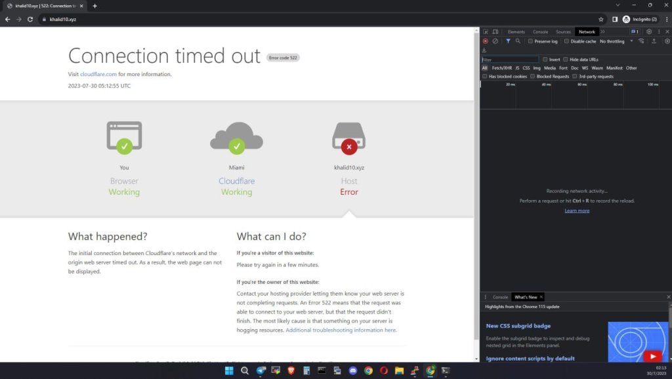Open the drawer three-dot menu beside Console
The width and height of the screenshot is (672, 379).
click(x=486, y=297)
